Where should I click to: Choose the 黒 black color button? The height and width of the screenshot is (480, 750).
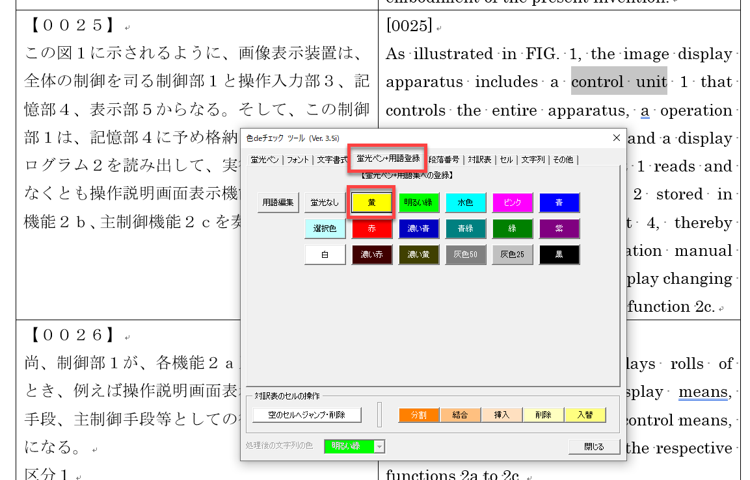[x=559, y=255]
